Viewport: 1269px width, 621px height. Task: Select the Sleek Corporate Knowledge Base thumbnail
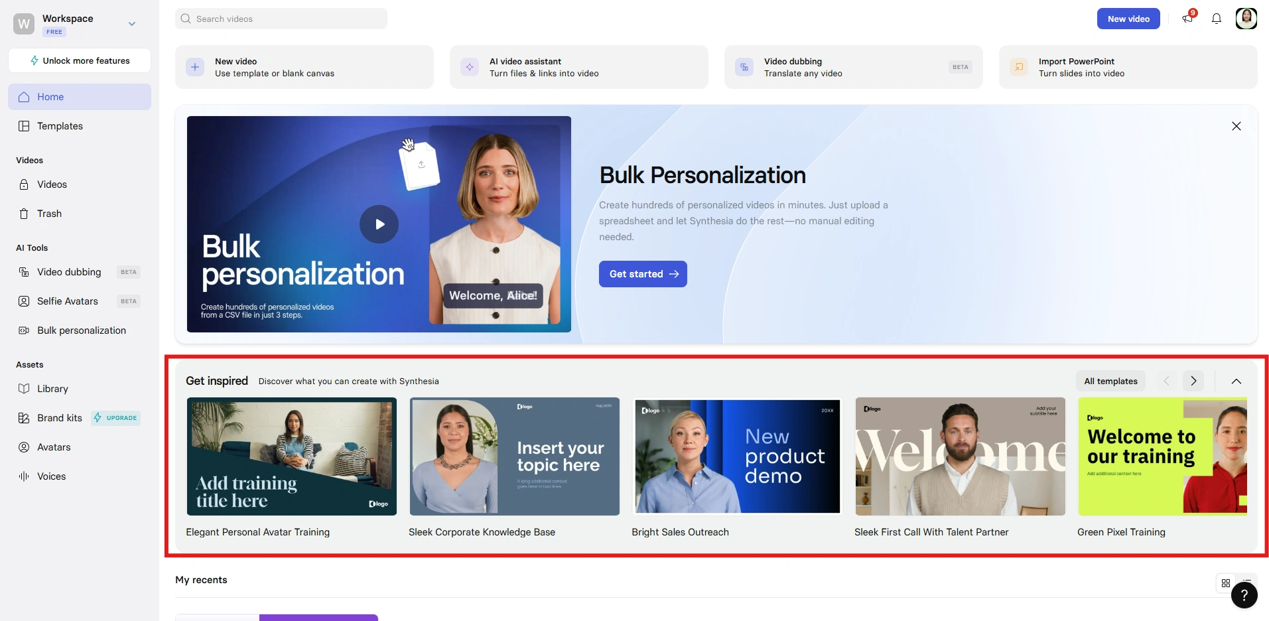[515, 456]
